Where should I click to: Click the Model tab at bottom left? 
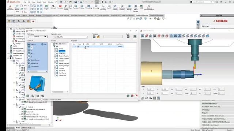(x=18, y=128)
